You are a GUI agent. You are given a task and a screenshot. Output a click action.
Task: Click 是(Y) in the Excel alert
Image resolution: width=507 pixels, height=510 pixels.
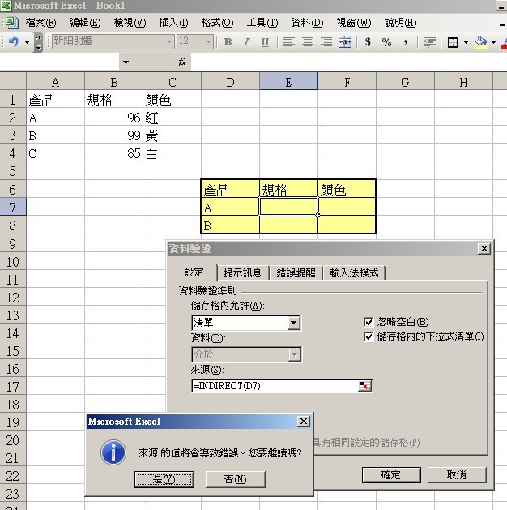coord(164,479)
